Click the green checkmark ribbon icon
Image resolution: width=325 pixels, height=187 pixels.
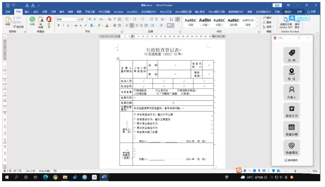32,19
